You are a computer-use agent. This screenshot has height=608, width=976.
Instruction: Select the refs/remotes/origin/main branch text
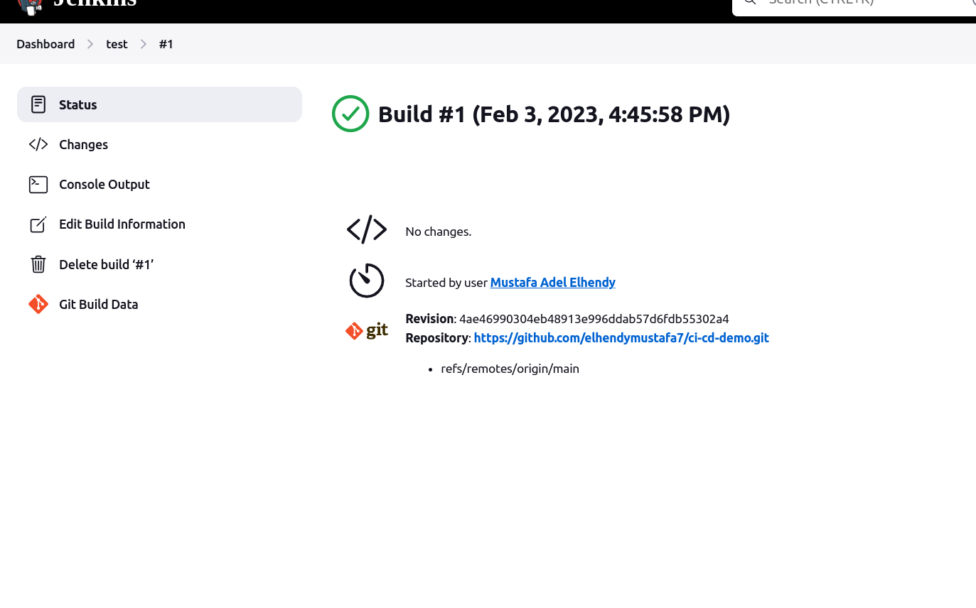click(x=510, y=368)
